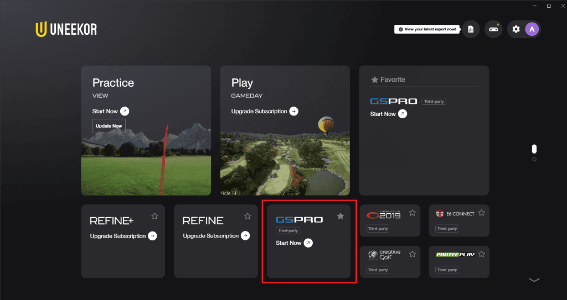Image resolution: width=567 pixels, height=300 pixels.
Task: Open the E6 Connect tile
Action: coord(459,220)
